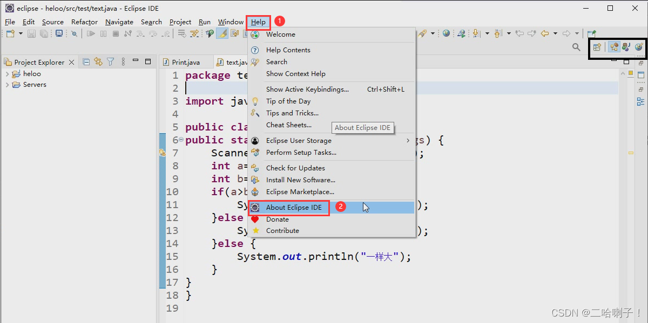This screenshot has height=323, width=648.
Task: Click the Terminate debug icon
Action: pos(116,33)
